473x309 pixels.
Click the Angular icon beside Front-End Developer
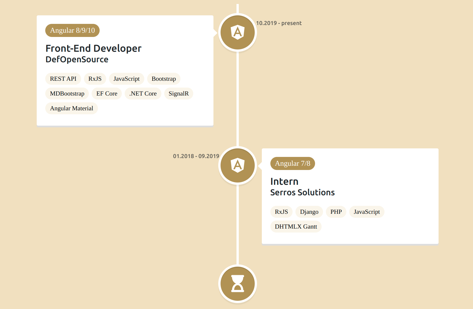coord(238,32)
